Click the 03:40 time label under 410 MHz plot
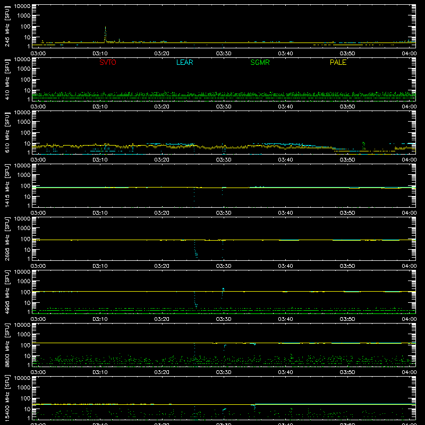 285,107
